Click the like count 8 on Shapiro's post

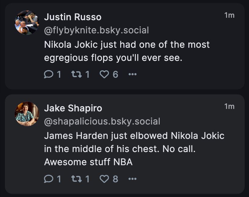(x=115, y=179)
